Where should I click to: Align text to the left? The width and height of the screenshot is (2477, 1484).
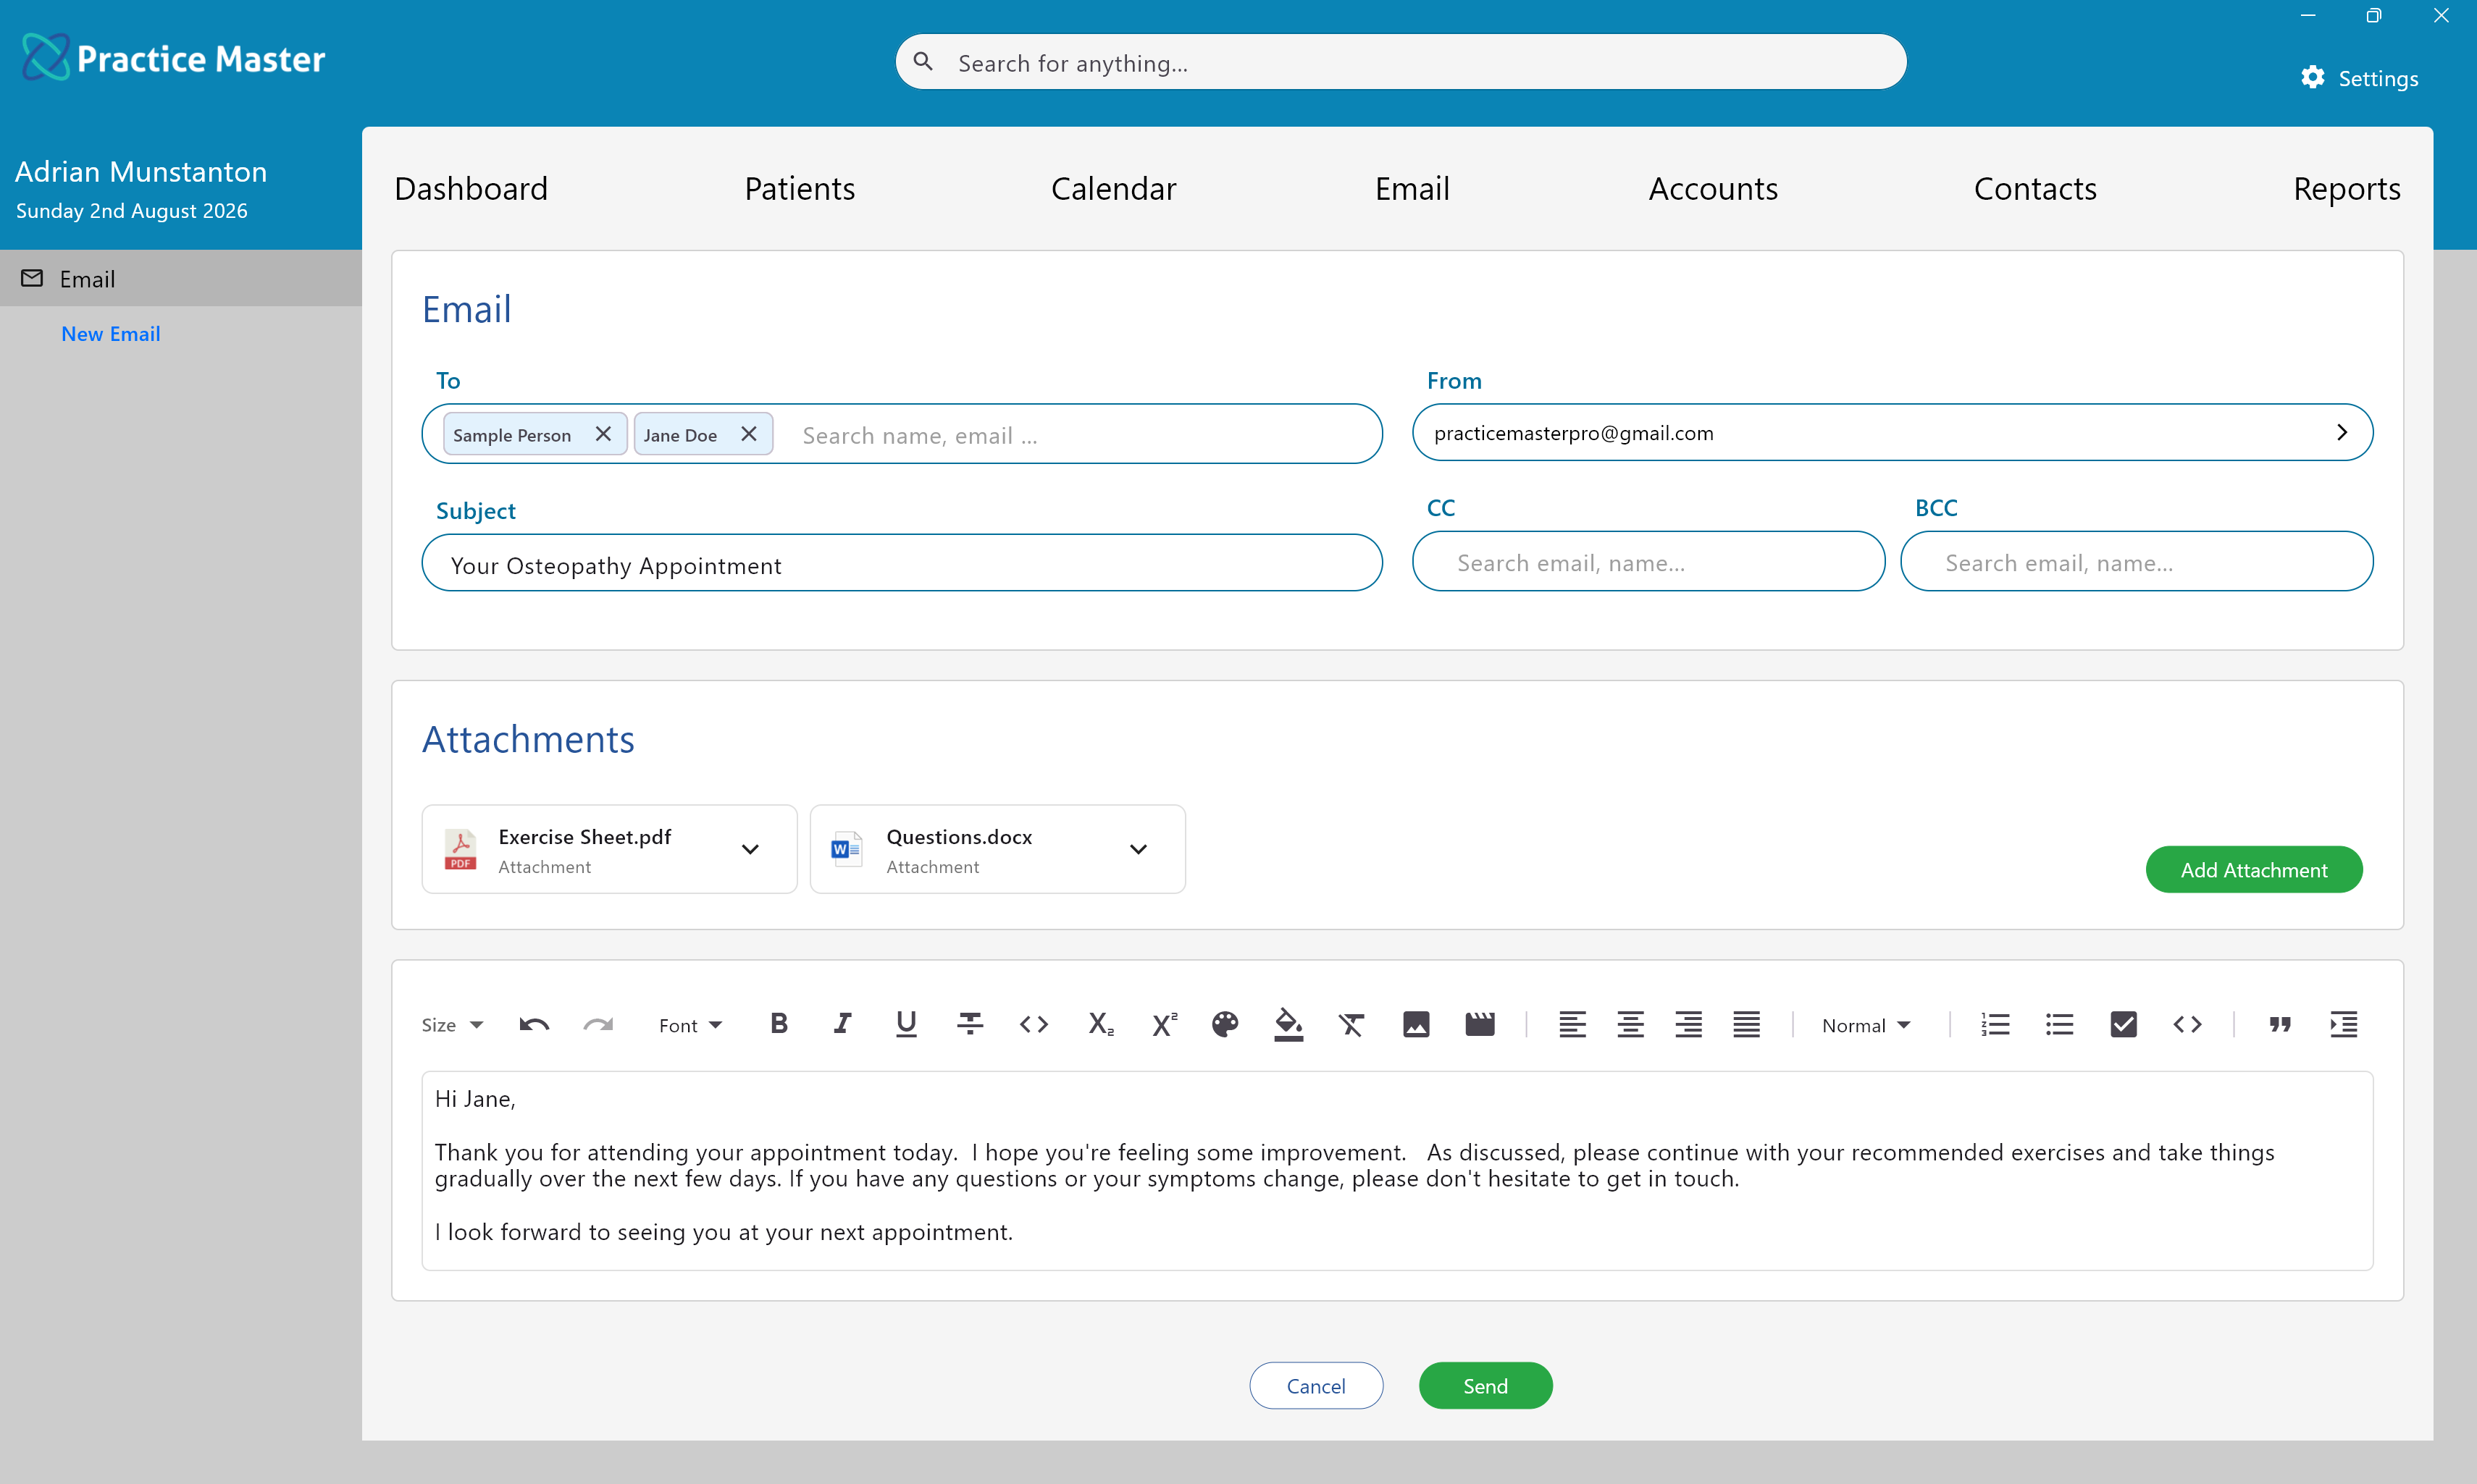(x=1572, y=1024)
